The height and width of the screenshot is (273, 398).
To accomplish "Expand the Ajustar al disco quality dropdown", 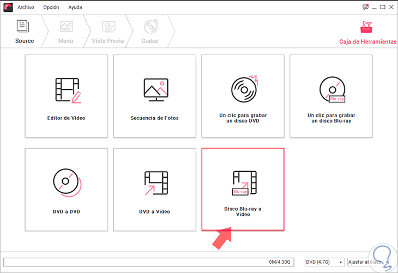I will [x=369, y=262].
